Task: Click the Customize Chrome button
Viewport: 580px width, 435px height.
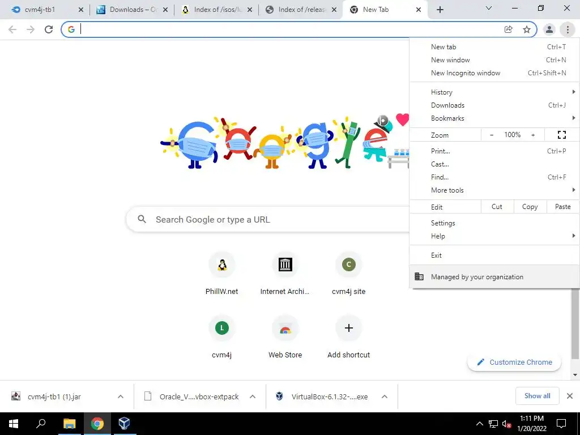Action: 514,362
